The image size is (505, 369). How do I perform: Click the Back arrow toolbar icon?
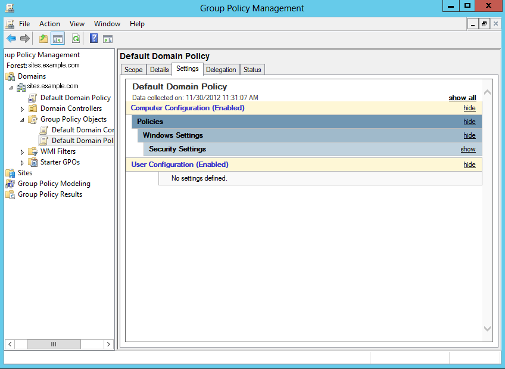click(11, 39)
